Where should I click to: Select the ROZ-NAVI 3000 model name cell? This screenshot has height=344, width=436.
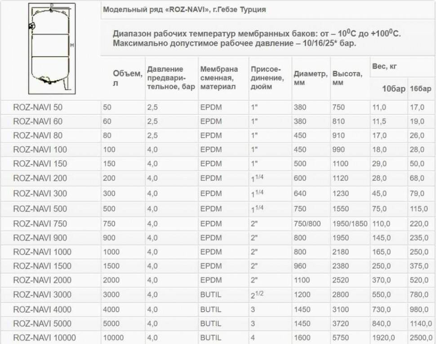click(42, 294)
